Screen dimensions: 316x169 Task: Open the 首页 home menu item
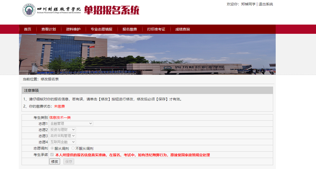click(x=27, y=29)
